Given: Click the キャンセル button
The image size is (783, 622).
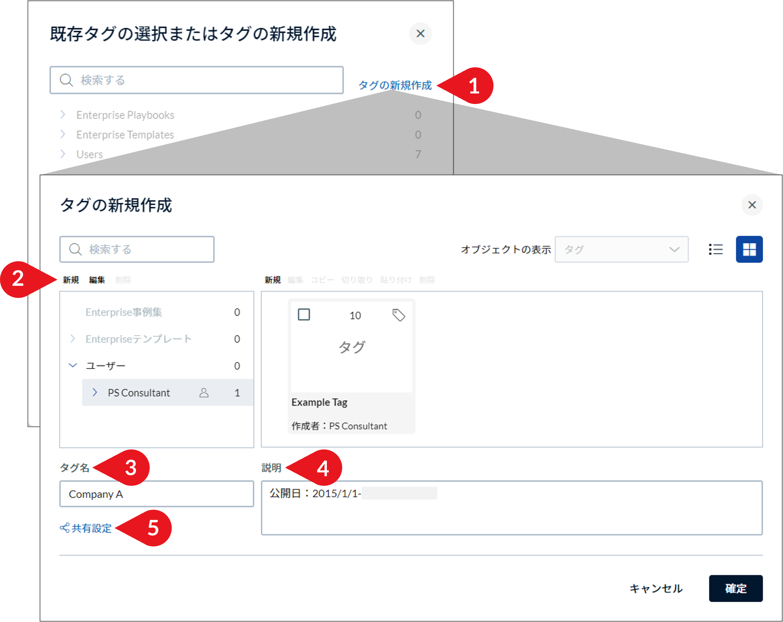Looking at the screenshot, I should pos(656,589).
